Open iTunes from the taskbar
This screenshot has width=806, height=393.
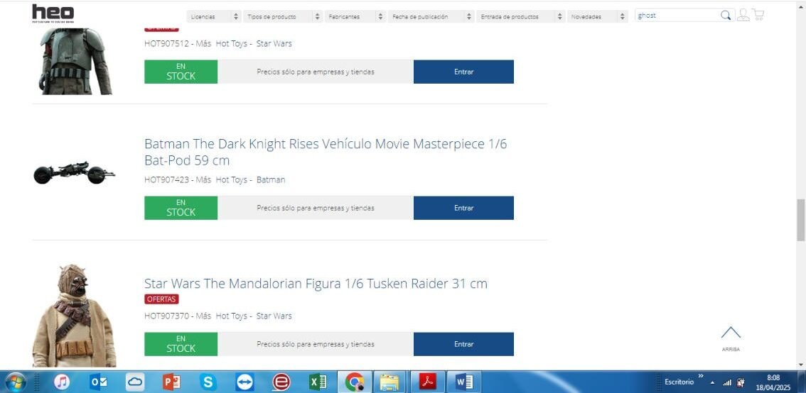coord(62,382)
